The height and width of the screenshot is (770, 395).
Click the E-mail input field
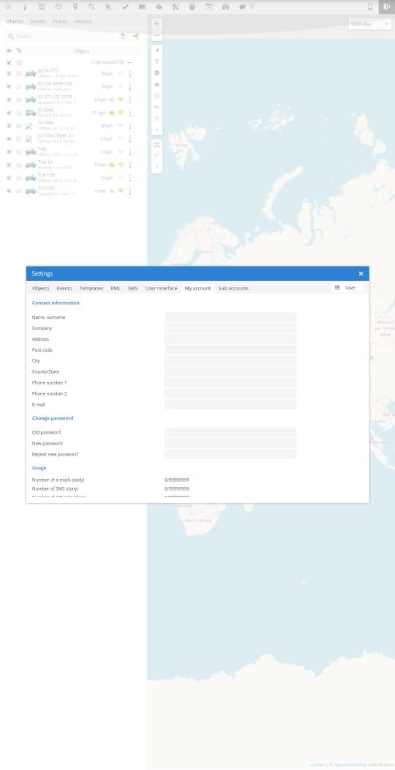[x=230, y=404]
